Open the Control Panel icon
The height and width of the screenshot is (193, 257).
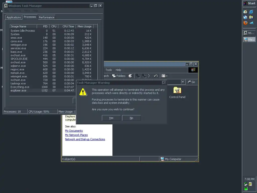[x=177, y=93]
